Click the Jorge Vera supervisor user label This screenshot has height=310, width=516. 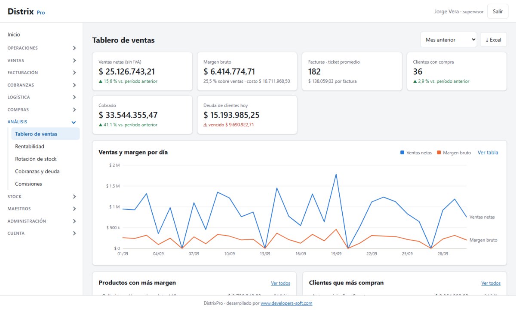459,12
